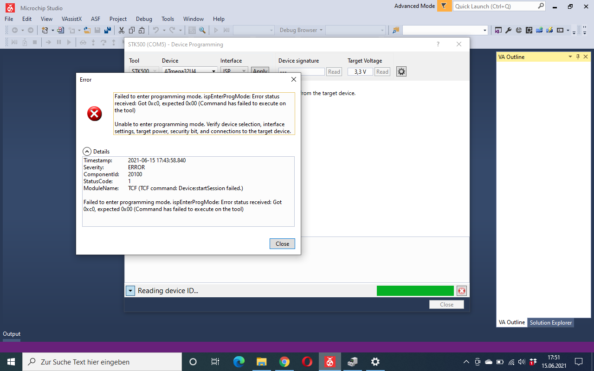This screenshot has height=371, width=594.
Task: Open Opera browser from the taskbar
Action: click(x=307, y=362)
